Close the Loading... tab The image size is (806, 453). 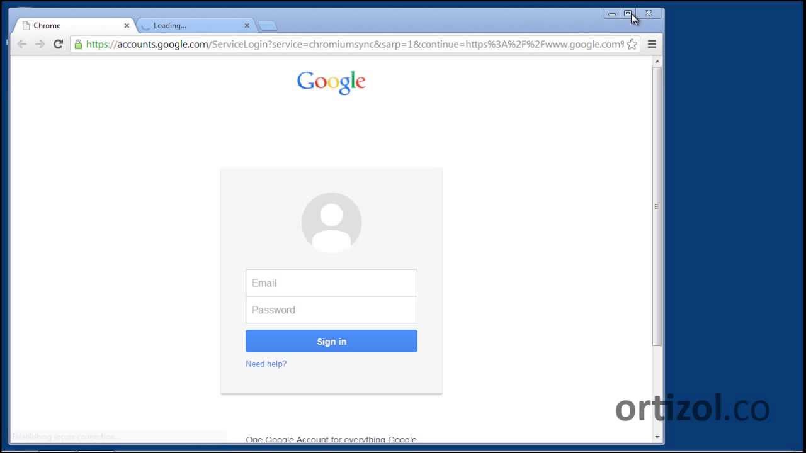(247, 26)
